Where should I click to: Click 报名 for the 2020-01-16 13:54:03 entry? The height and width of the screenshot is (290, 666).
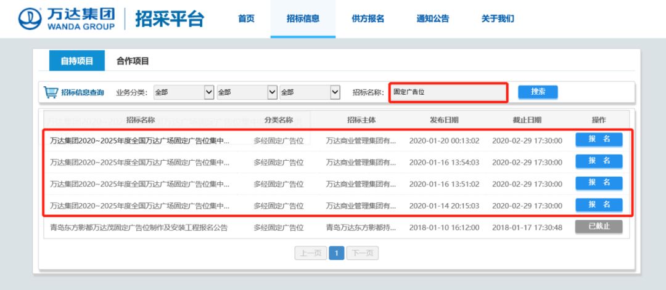[599, 161]
